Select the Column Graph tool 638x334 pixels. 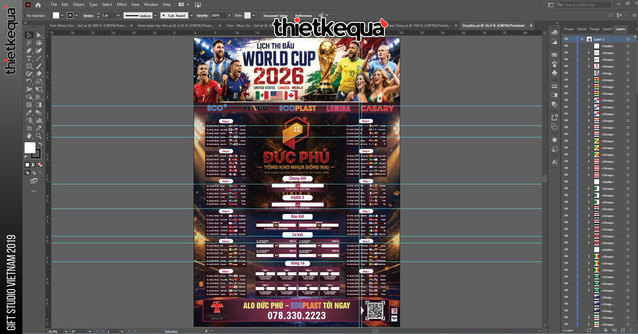[x=39, y=120]
